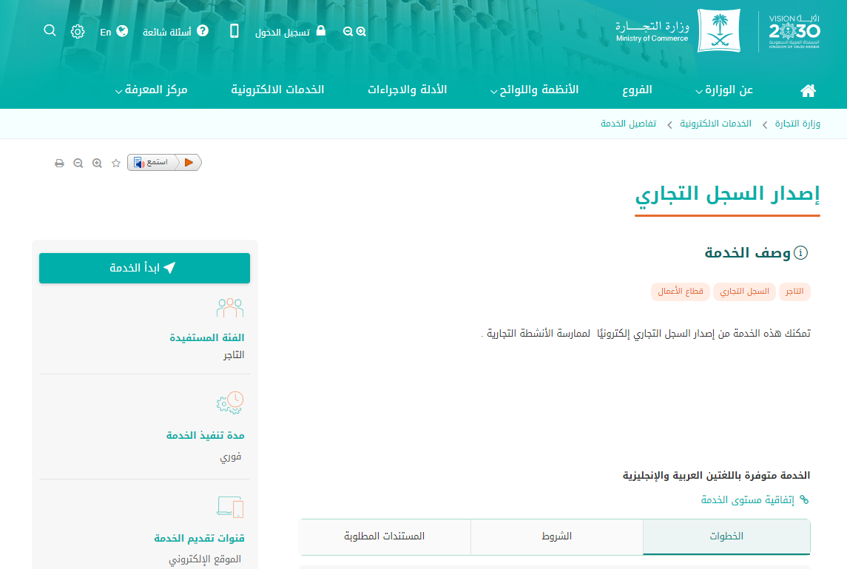Click the print page icon
The height and width of the screenshot is (569, 847).
pos(59,163)
